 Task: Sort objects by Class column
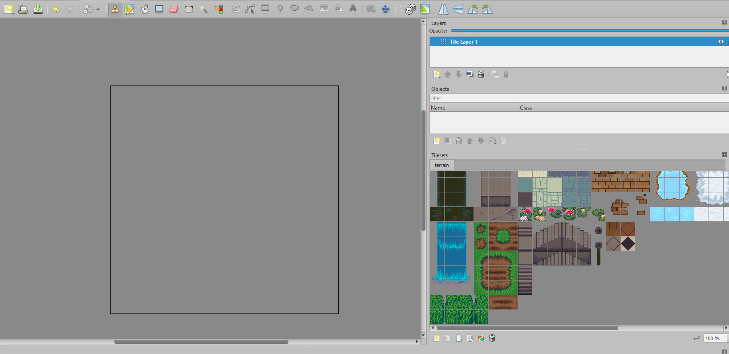click(x=624, y=107)
